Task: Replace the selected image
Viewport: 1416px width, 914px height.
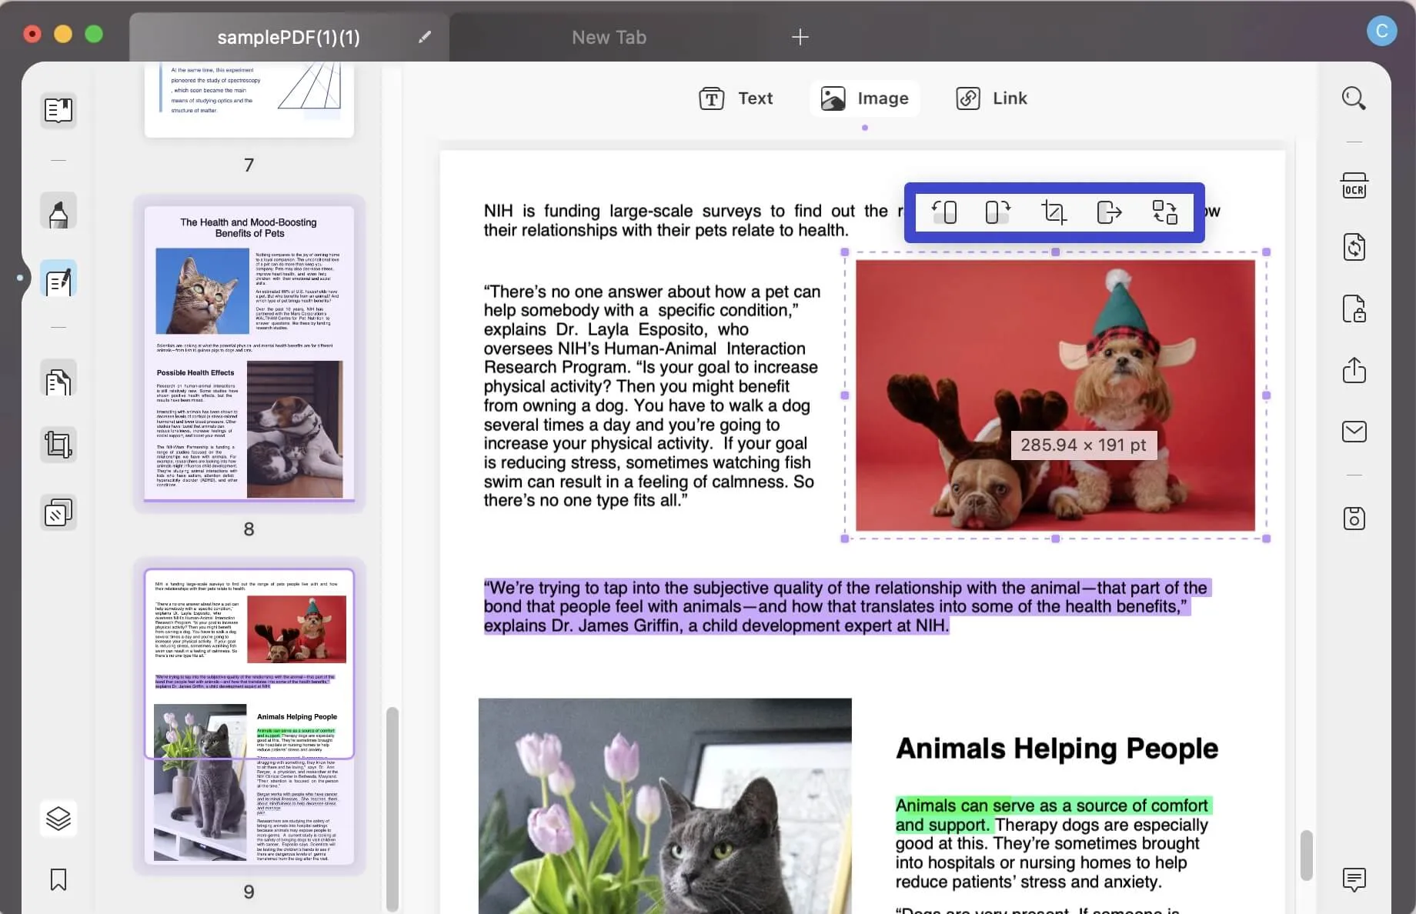Action: click(x=1164, y=212)
